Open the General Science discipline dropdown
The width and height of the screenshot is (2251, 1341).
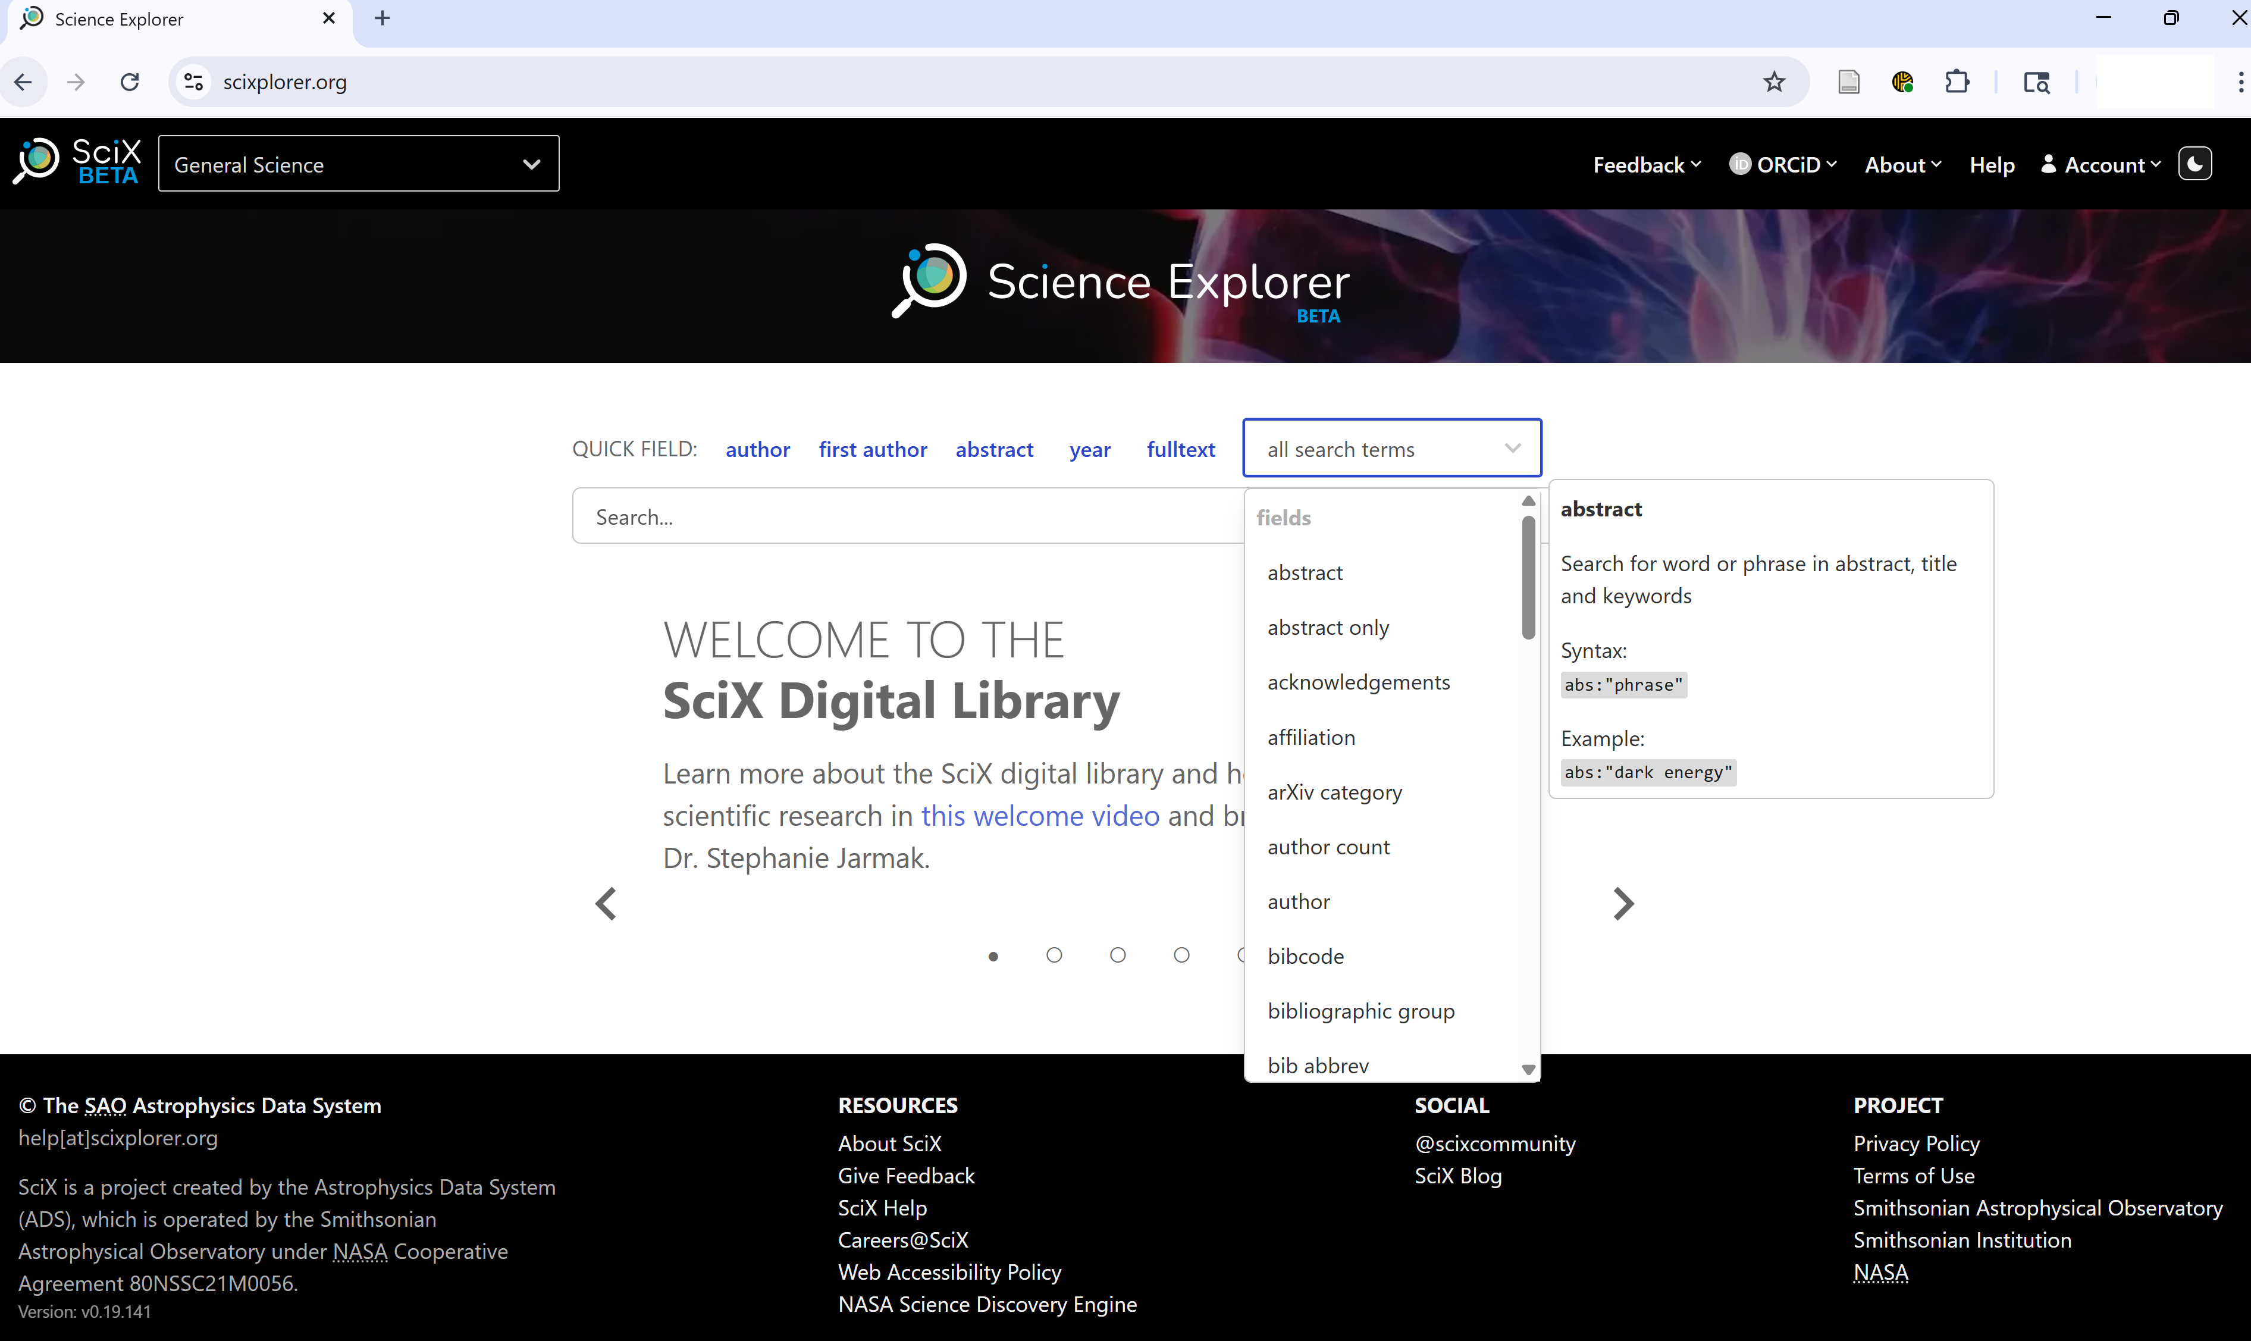359,164
